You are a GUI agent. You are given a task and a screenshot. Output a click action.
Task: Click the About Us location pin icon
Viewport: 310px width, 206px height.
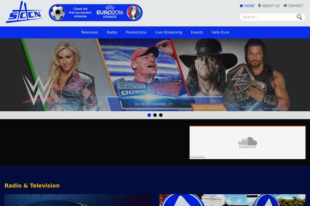[259, 6]
